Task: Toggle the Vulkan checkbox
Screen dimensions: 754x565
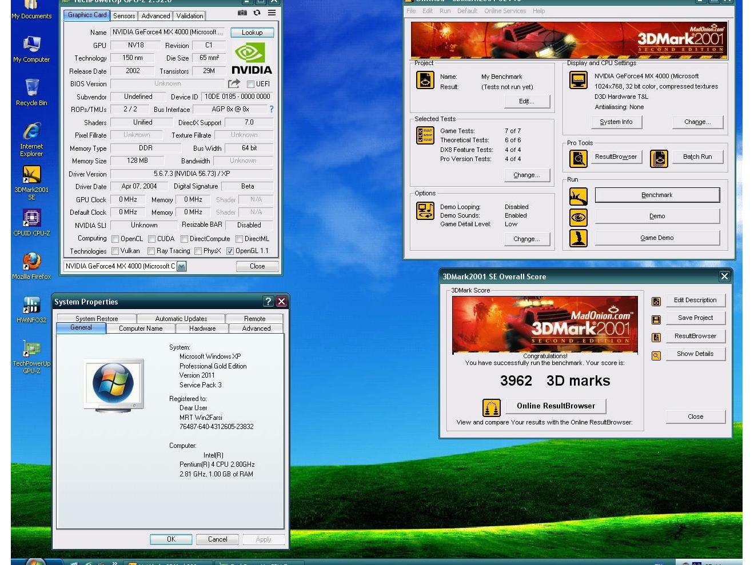Action: [x=115, y=251]
